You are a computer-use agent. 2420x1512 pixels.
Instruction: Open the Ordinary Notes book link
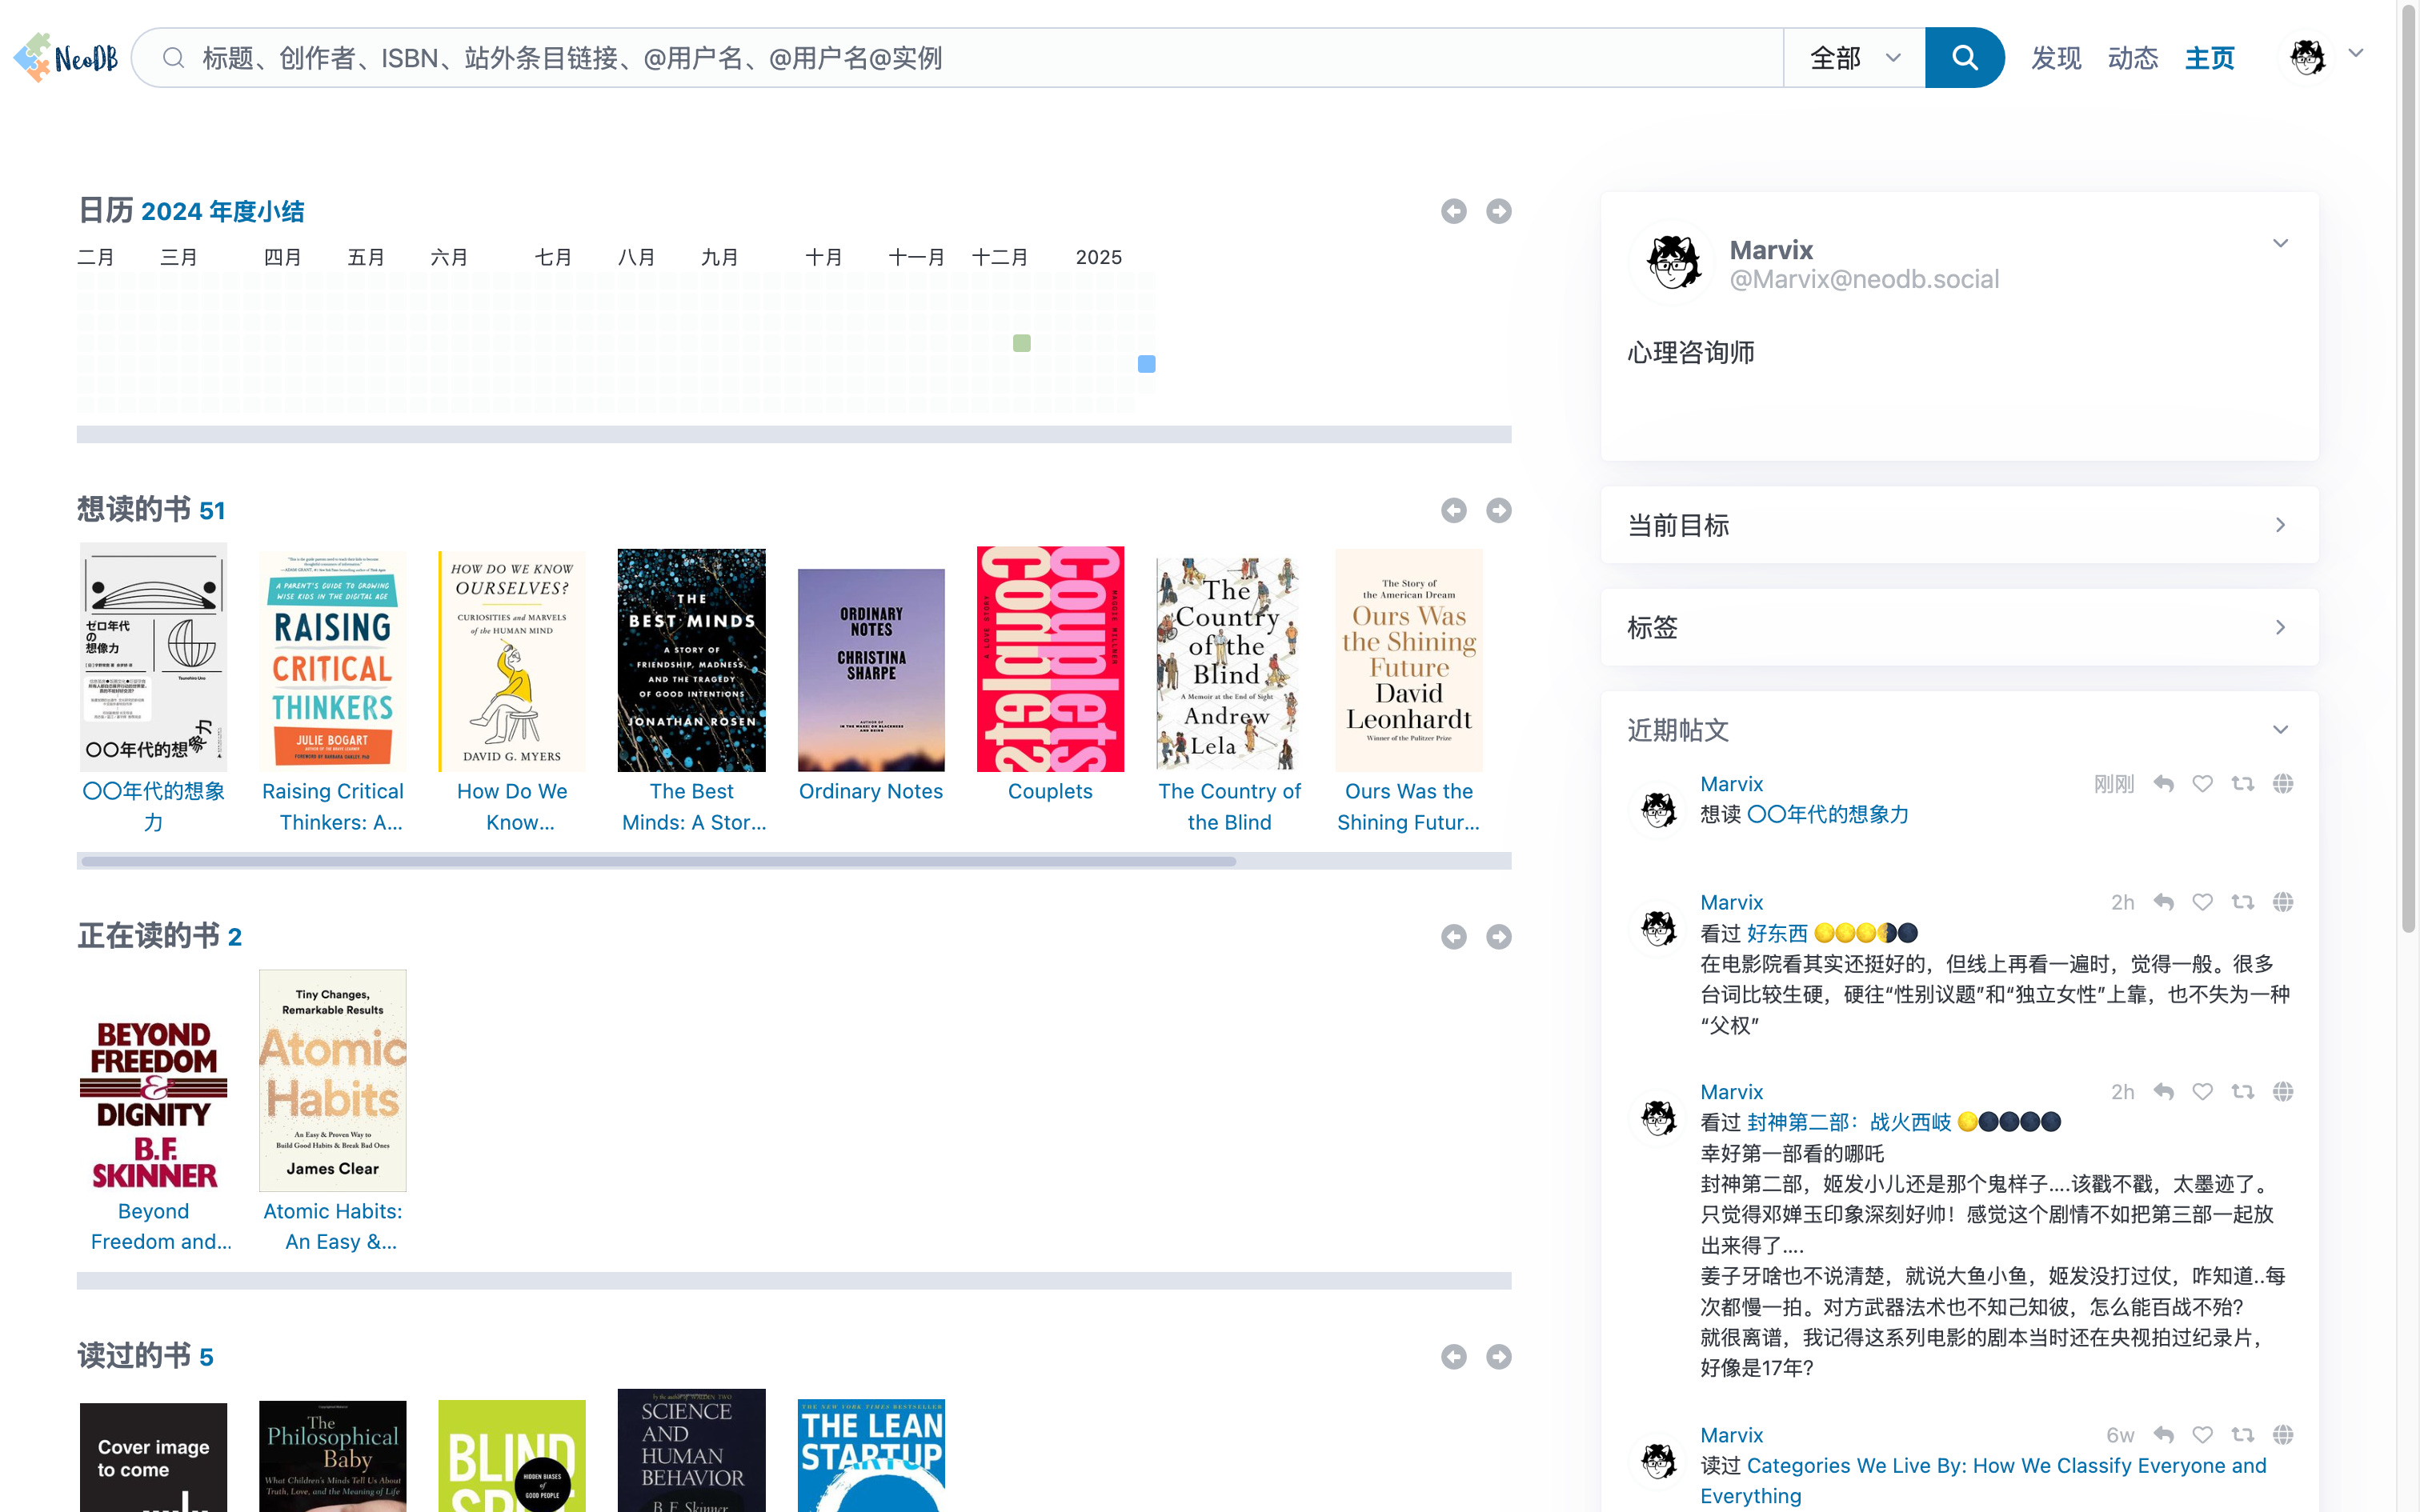click(870, 791)
